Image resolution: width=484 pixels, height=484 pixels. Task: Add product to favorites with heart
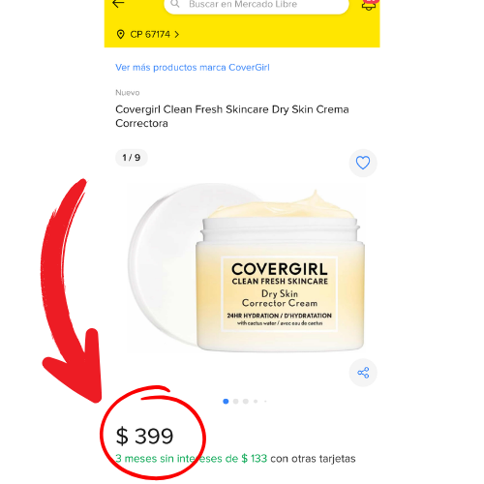(363, 163)
